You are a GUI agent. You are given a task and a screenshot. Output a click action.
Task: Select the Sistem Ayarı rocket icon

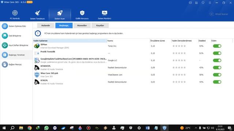[x=60, y=13]
